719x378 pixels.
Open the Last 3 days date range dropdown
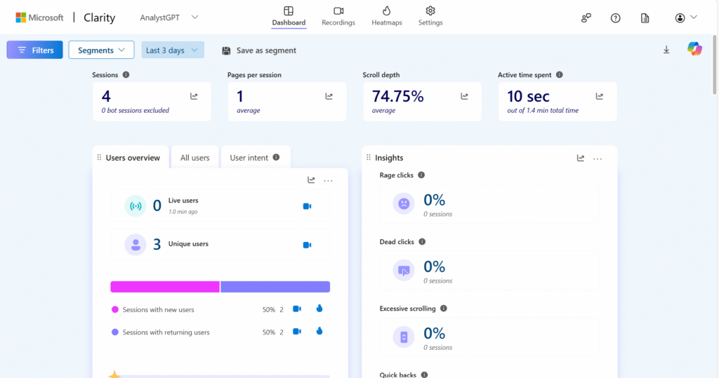[172, 50]
